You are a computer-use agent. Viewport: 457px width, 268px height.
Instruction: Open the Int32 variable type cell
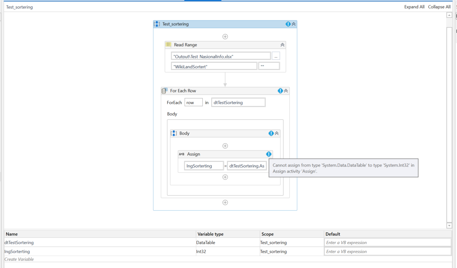228,251
